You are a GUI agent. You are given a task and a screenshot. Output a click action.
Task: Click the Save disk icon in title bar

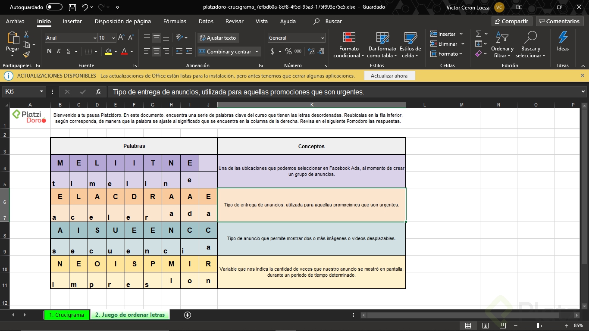[72, 7]
